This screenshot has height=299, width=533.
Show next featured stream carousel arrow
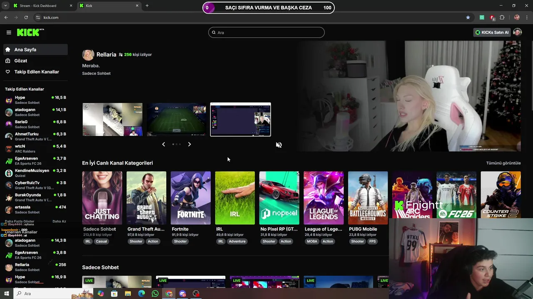[189, 144]
